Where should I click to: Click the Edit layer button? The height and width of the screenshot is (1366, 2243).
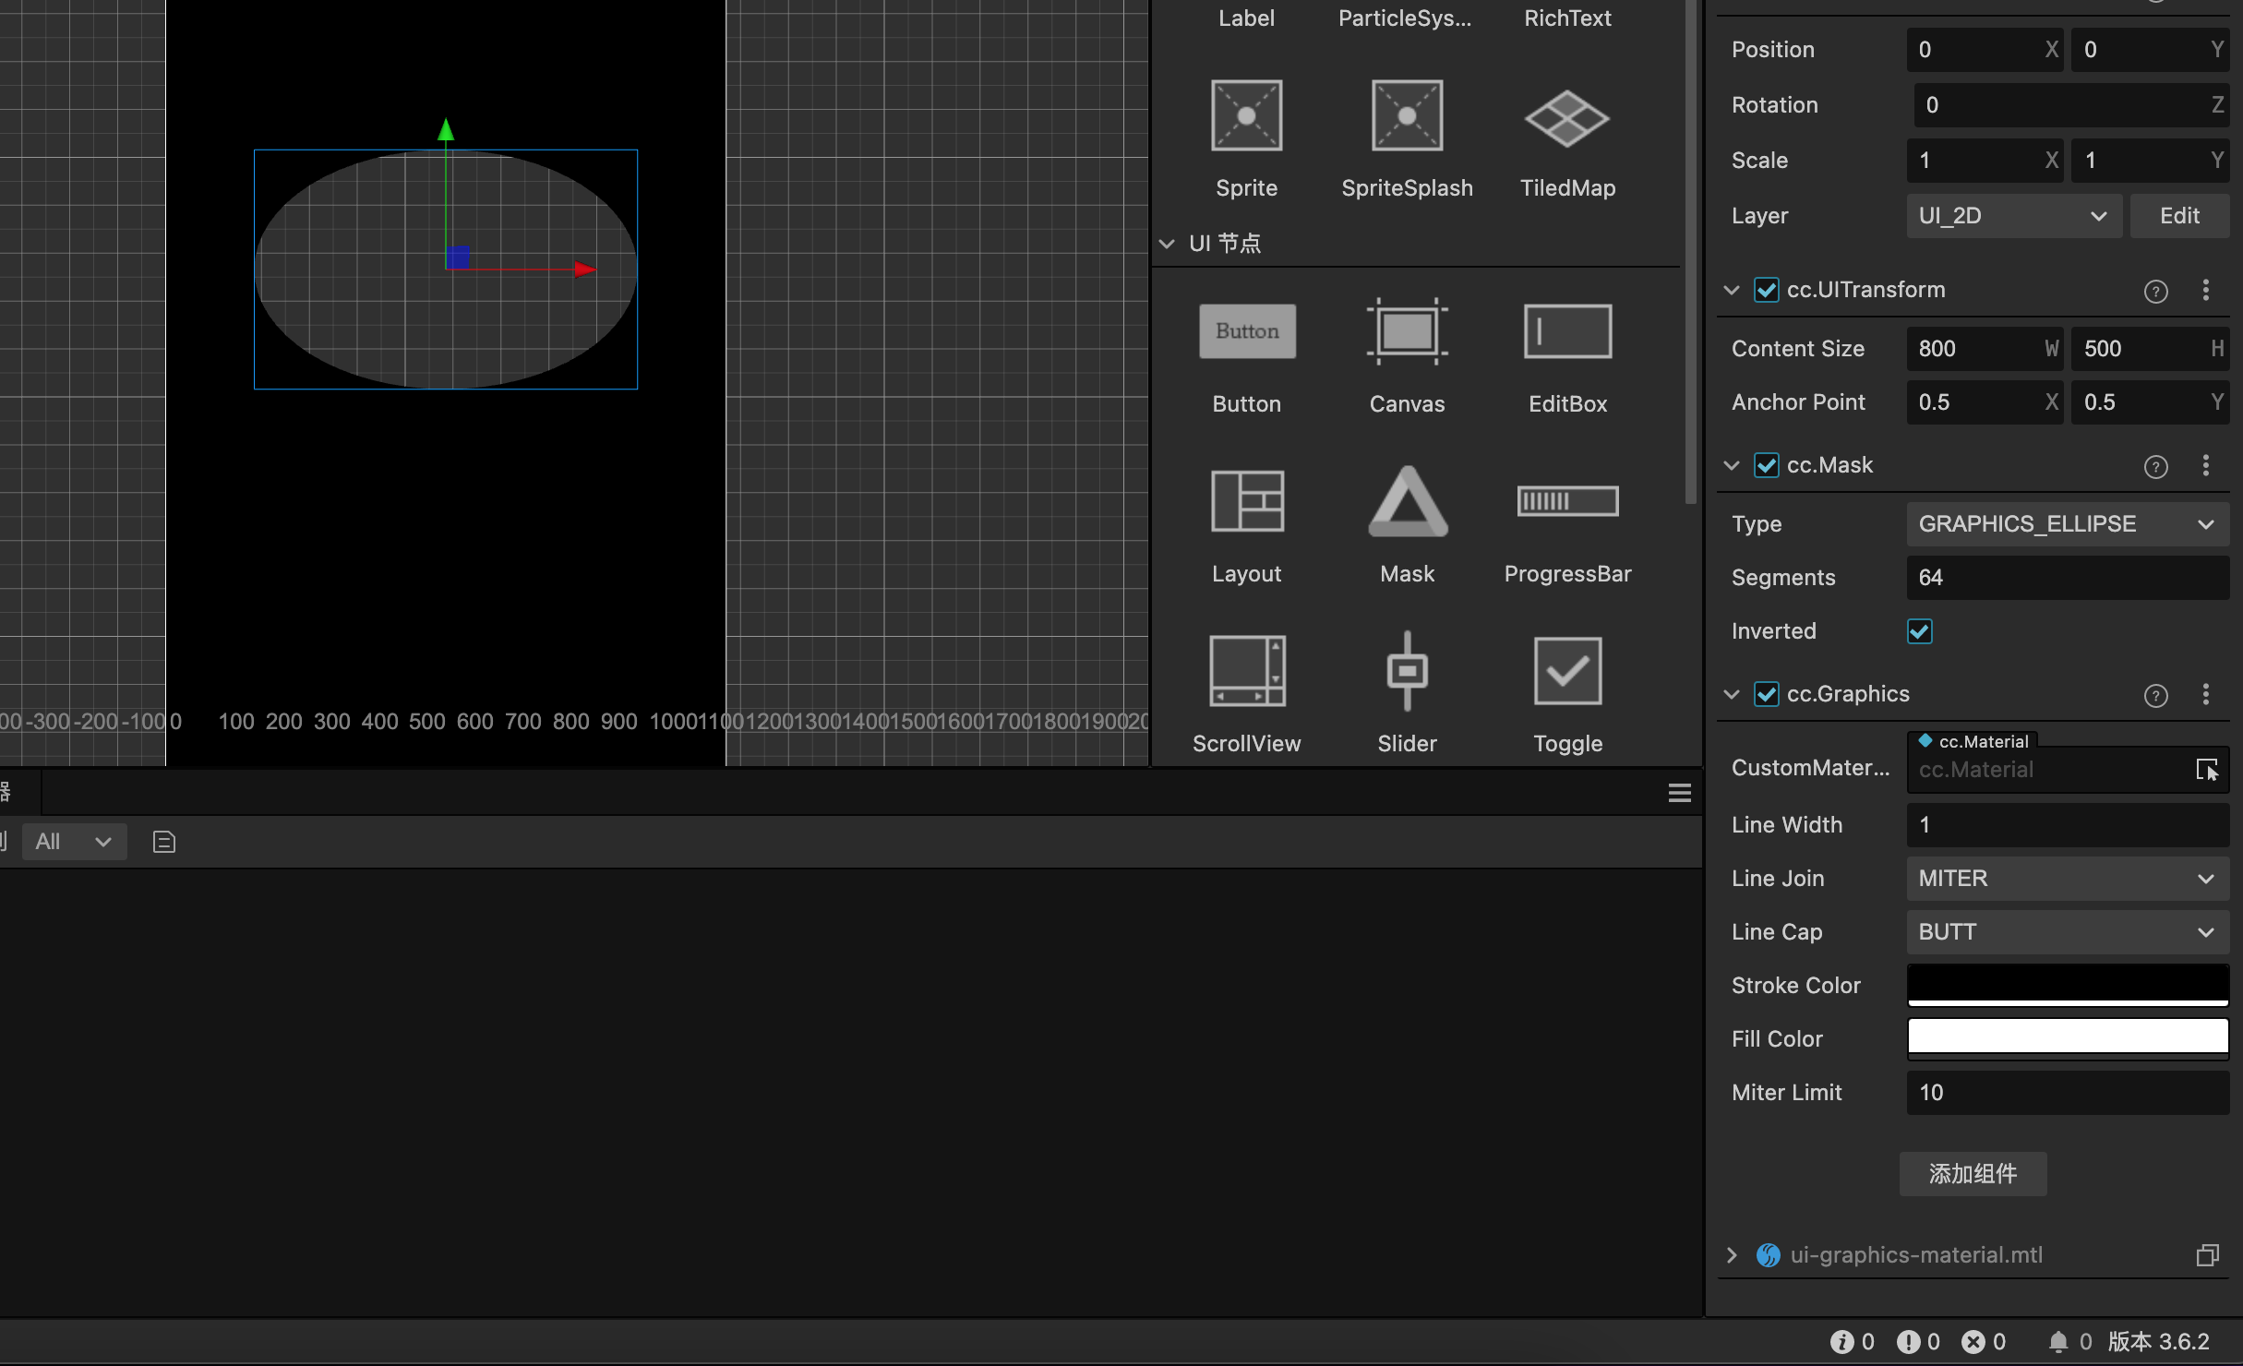[x=2178, y=216]
